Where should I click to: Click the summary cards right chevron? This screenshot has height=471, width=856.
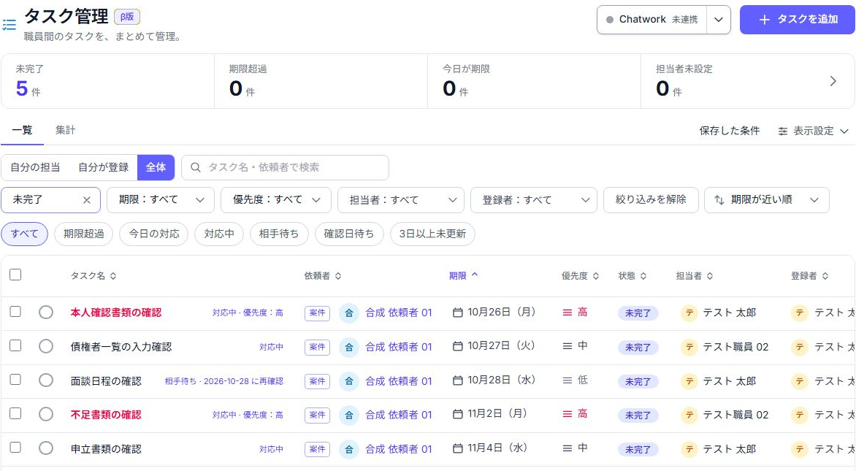(x=833, y=81)
